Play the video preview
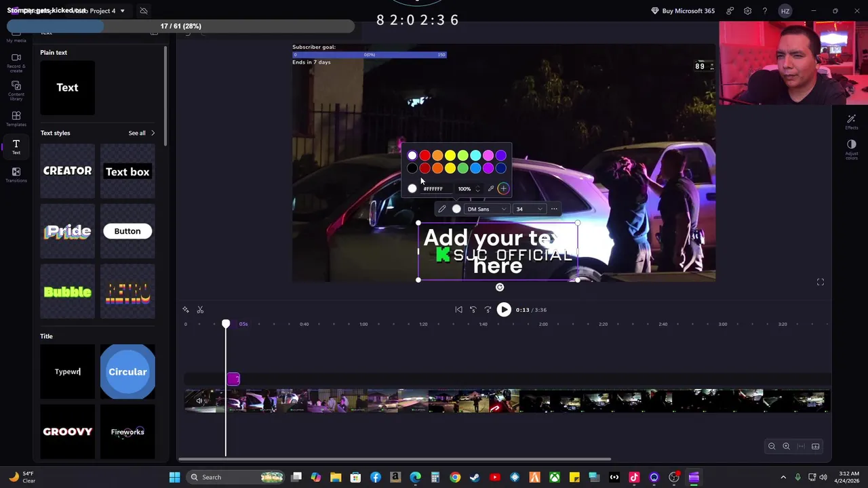This screenshot has height=488, width=868. click(504, 310)
